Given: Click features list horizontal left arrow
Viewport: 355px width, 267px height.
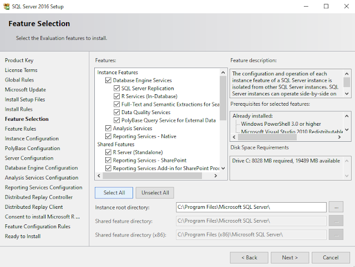Looking at the screenshot, I should coord(99,176).
